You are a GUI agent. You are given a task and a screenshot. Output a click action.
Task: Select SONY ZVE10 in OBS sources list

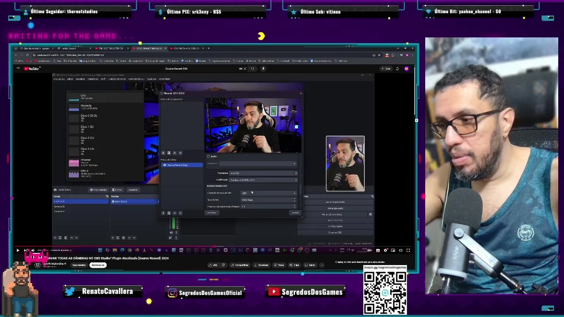(134, 201)
